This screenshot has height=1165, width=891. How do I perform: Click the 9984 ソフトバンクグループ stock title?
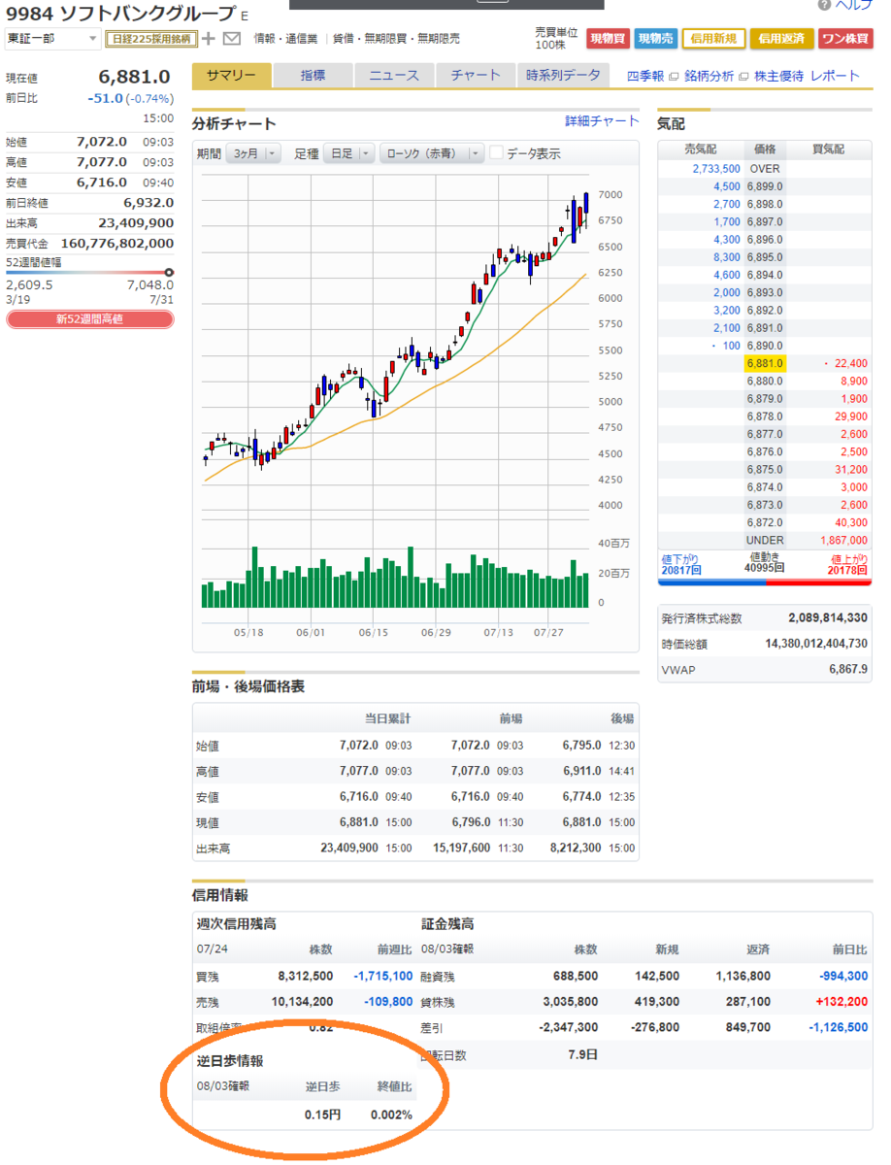click(x=120, y=13)
